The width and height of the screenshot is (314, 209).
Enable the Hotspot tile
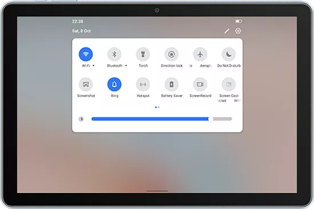click(143, 85)
